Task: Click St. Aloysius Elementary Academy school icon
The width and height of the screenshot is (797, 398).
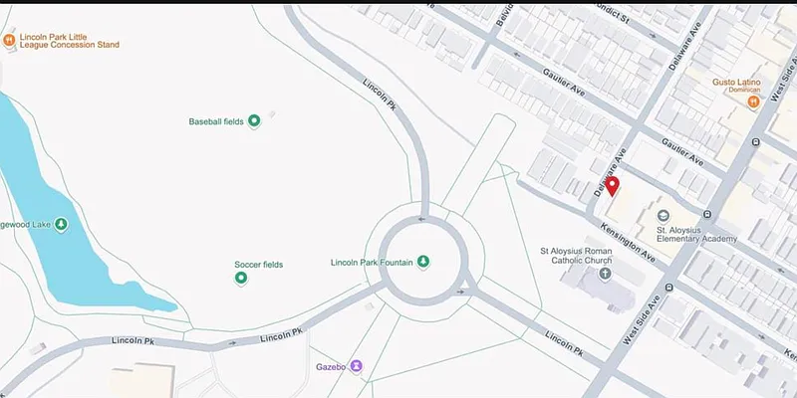Action: tap(664, 215)
